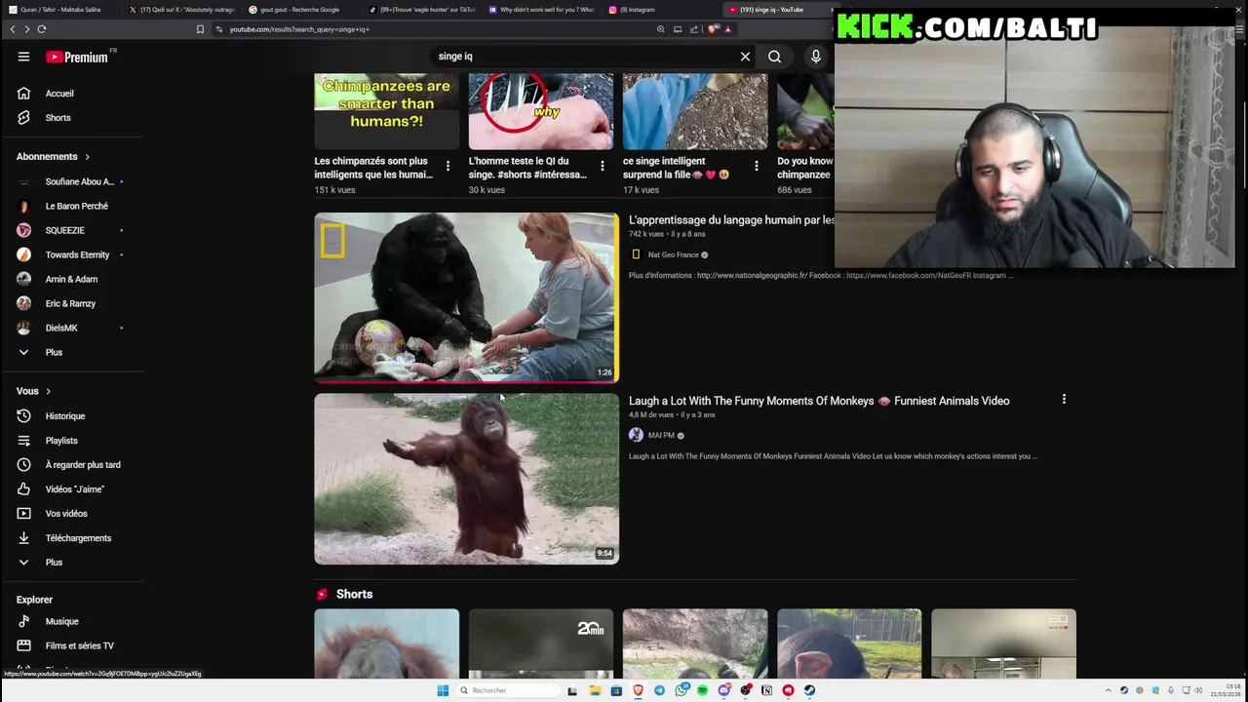Open options for ce singe intelligent short
Screen dimensions: 1248x702
click(x=756, y=166)
